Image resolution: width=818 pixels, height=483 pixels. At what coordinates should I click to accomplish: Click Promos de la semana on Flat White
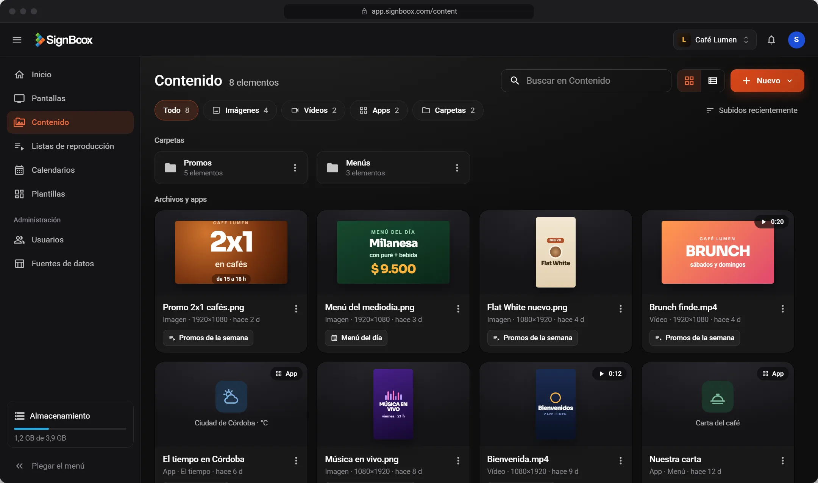pos(532,338)
